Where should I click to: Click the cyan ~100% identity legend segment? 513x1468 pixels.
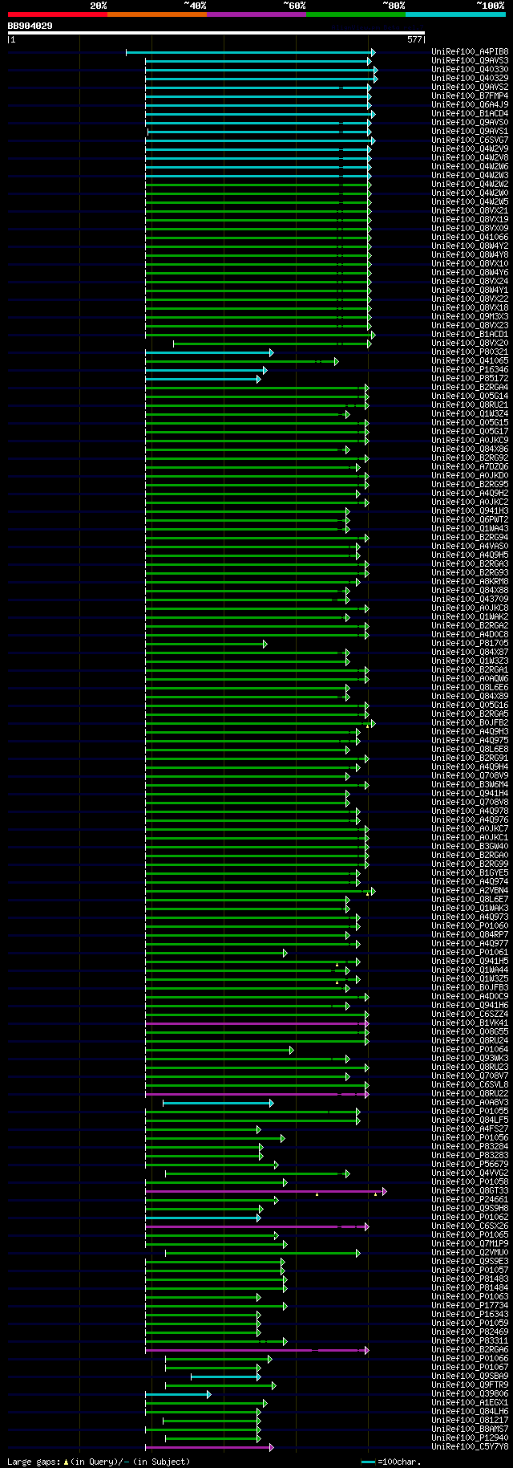(455, 14)
